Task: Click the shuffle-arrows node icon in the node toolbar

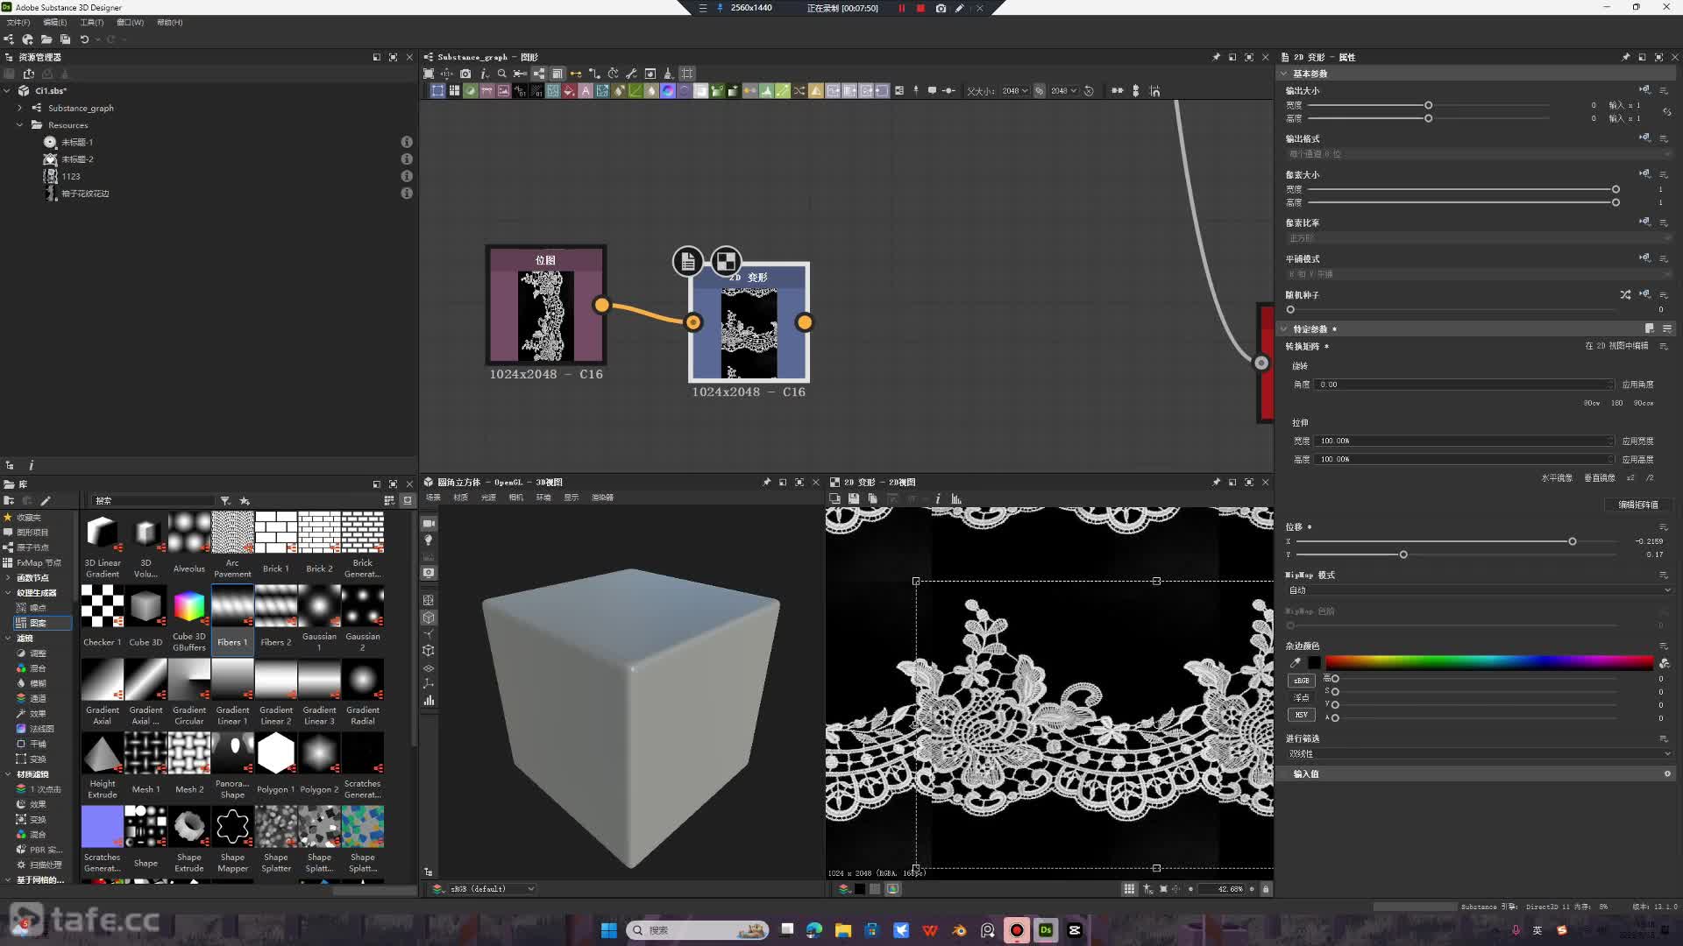Action: click(799, 90)
